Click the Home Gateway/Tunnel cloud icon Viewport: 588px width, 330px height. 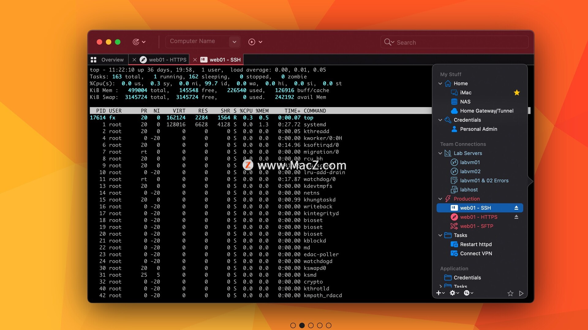pyautogui.click(x=454, y=111)
